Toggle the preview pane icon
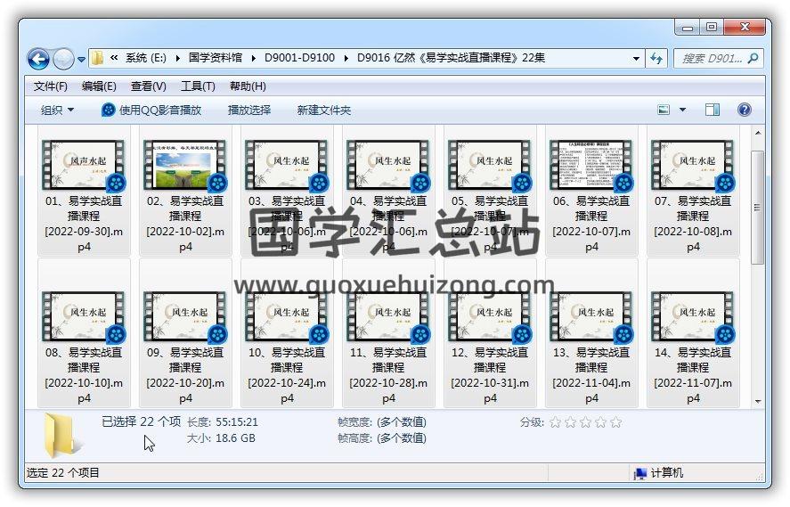 tap(713, 110)
